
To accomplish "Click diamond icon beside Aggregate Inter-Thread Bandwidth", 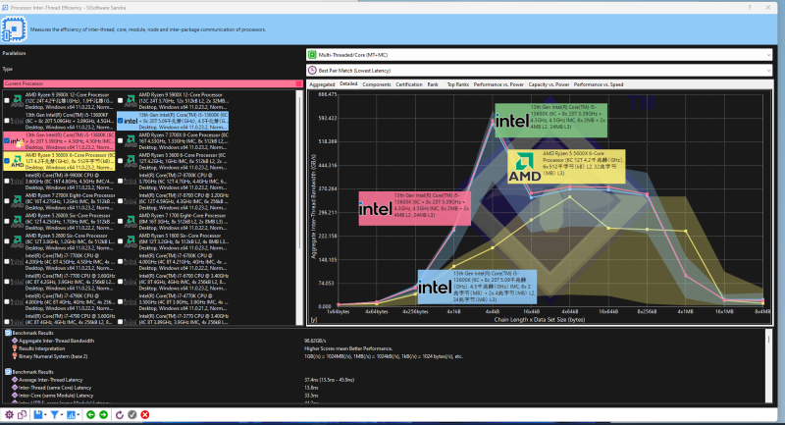I will 15,341.
